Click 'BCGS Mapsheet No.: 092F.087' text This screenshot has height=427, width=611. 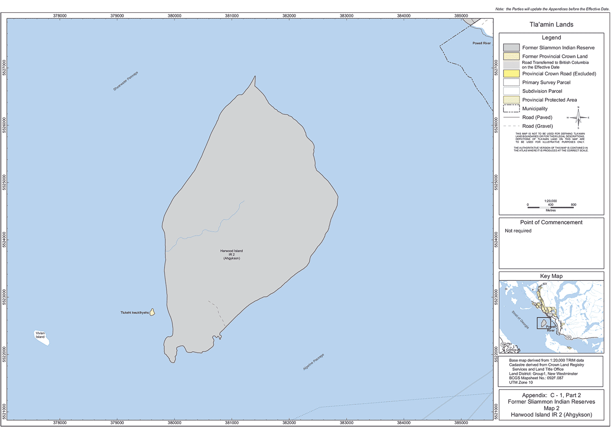[x=536, y=378]
